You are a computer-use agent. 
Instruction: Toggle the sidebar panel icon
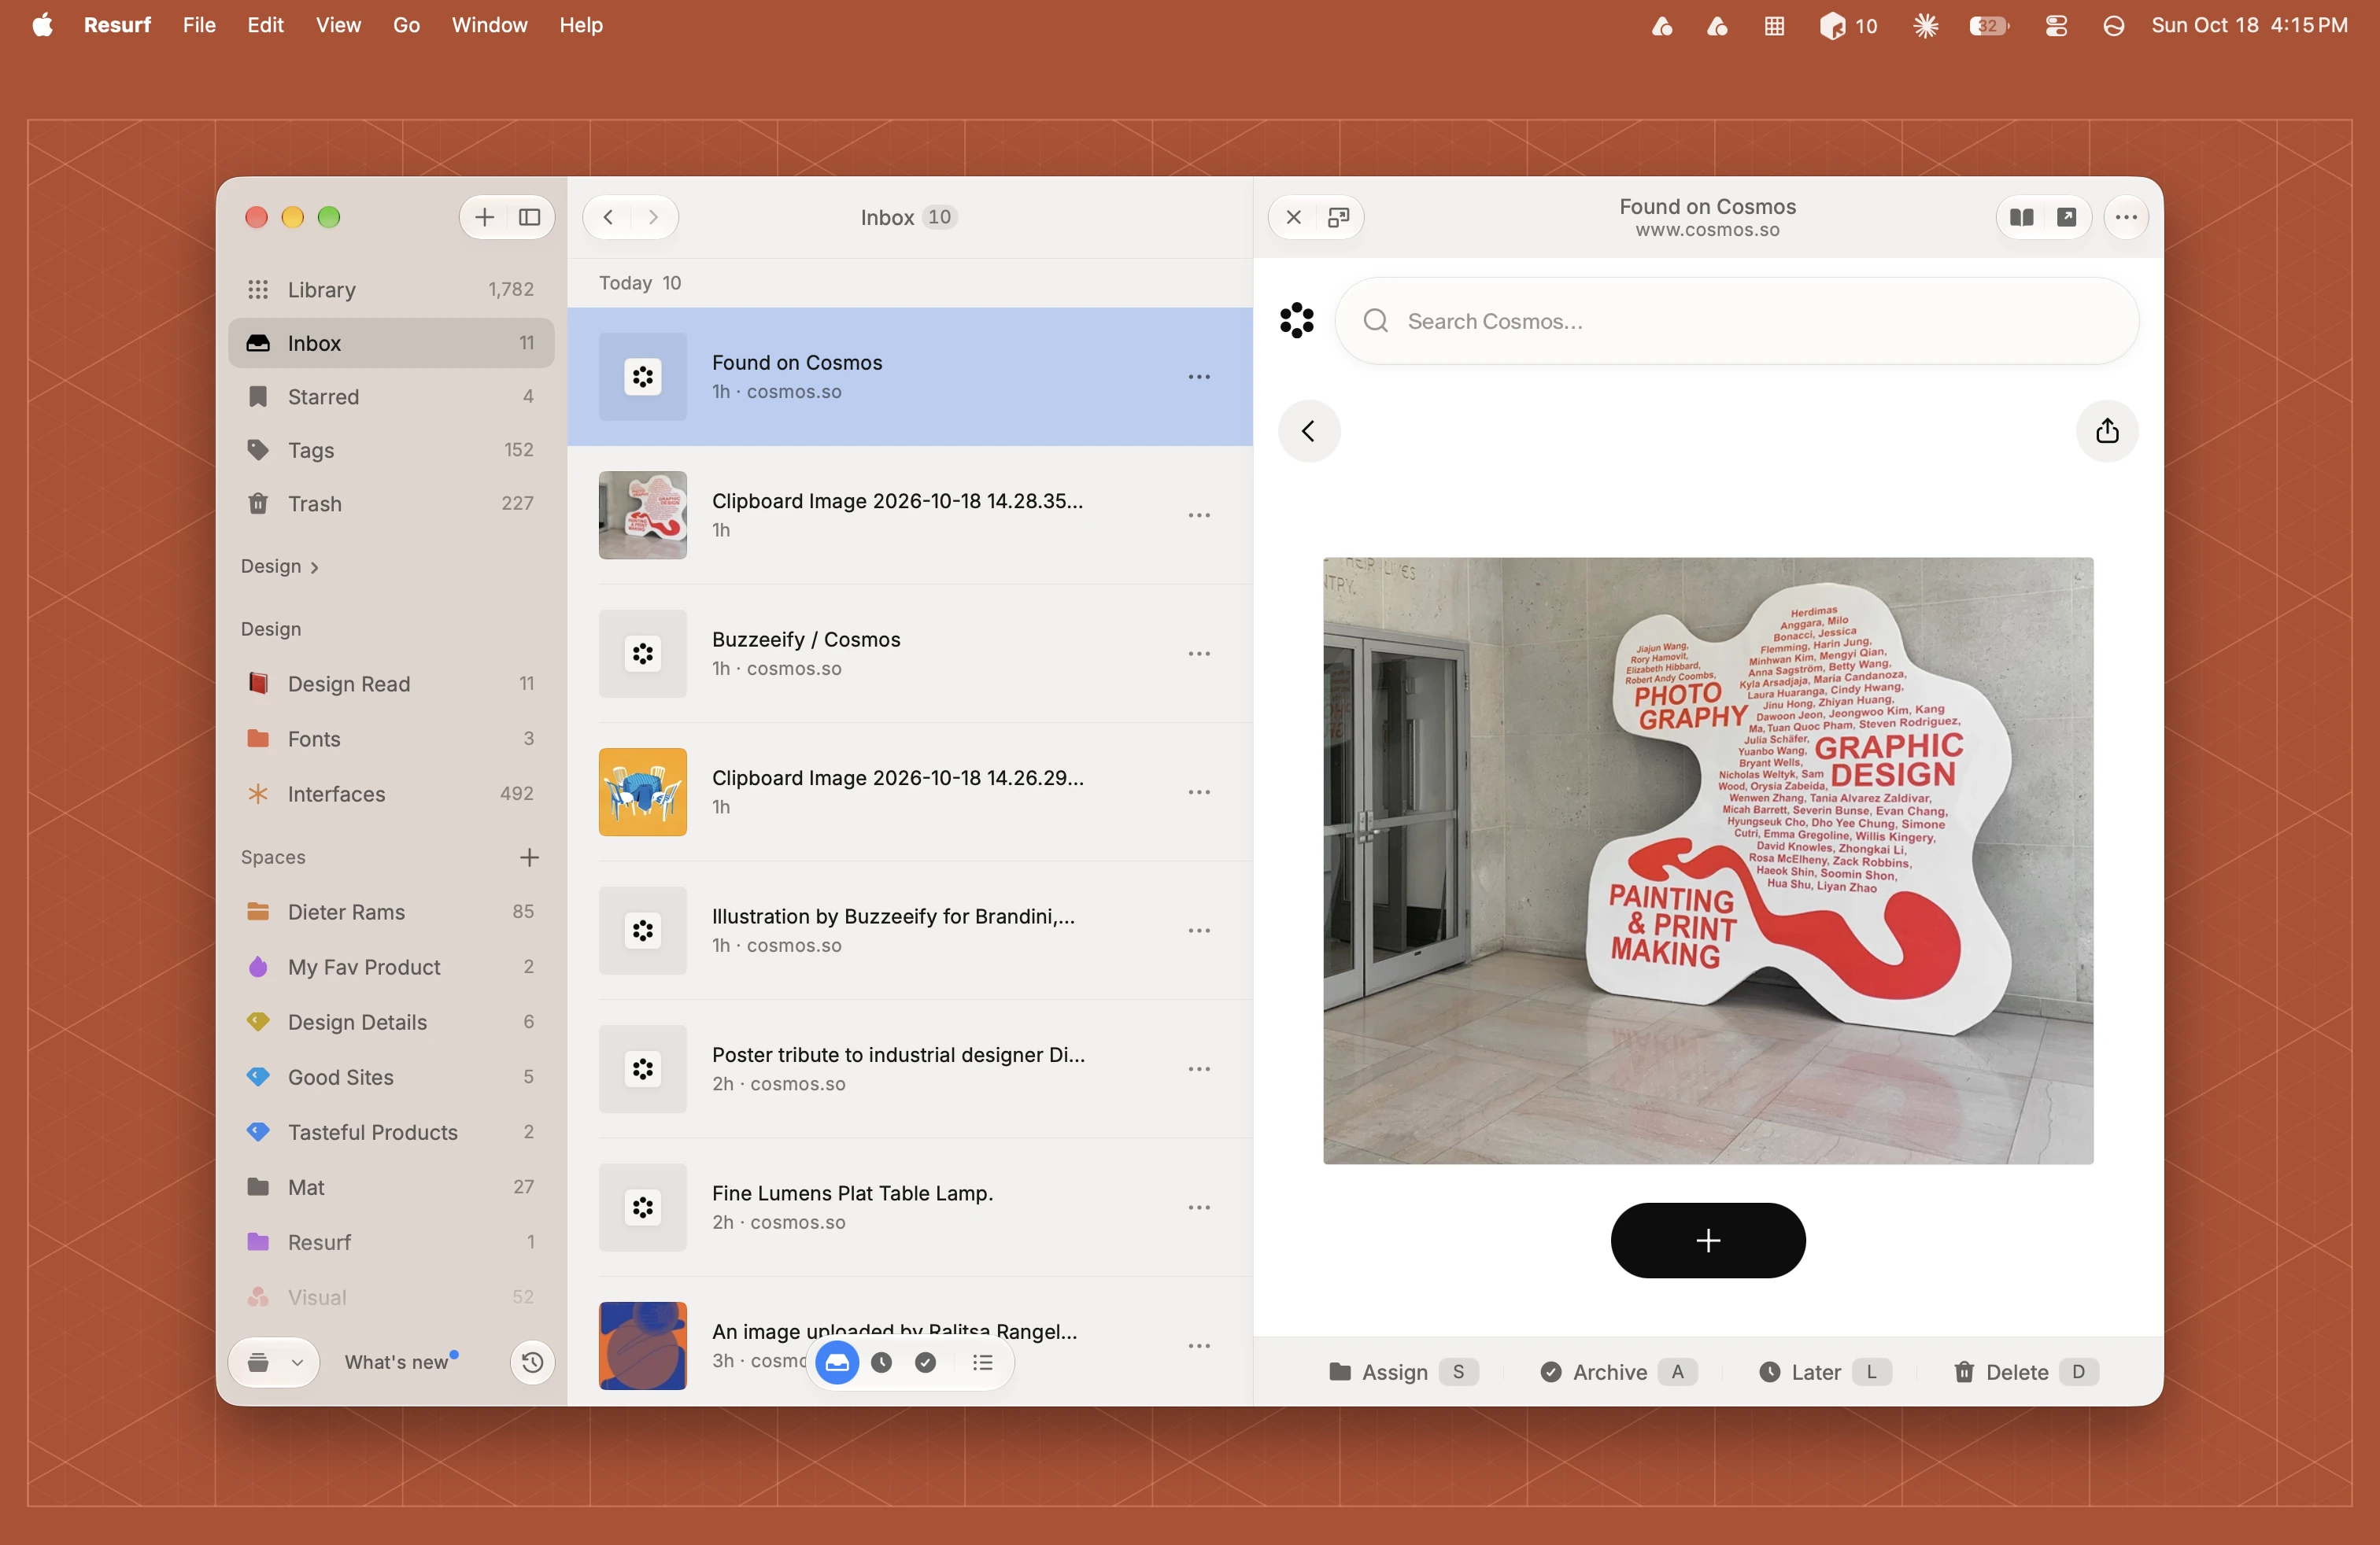pyautogui.click(x=530, y=217)
